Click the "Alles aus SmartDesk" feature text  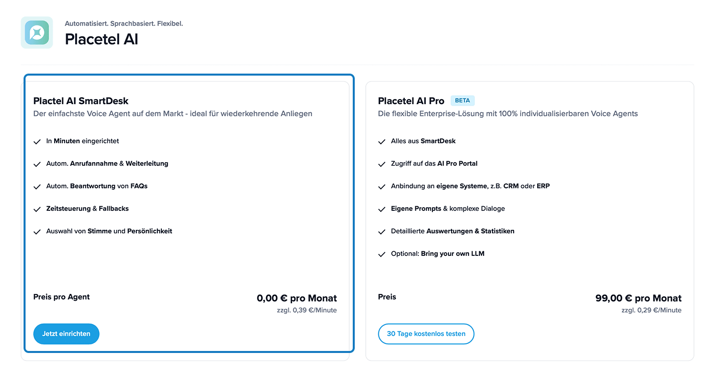pyautogui.click(x=423, y=141)
